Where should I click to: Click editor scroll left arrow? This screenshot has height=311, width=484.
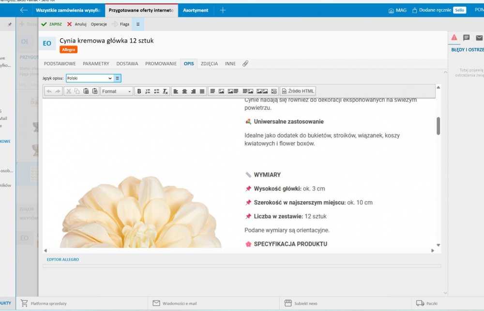[x=45, y=251]
